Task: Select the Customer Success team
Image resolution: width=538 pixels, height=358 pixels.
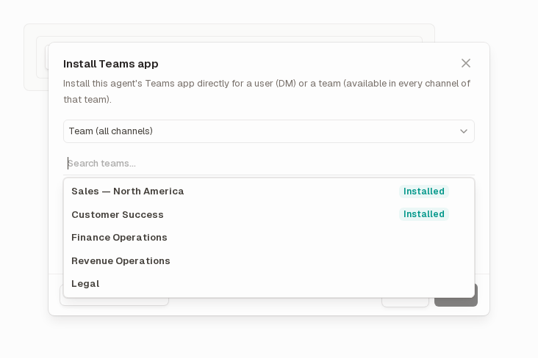Action: 269,214
